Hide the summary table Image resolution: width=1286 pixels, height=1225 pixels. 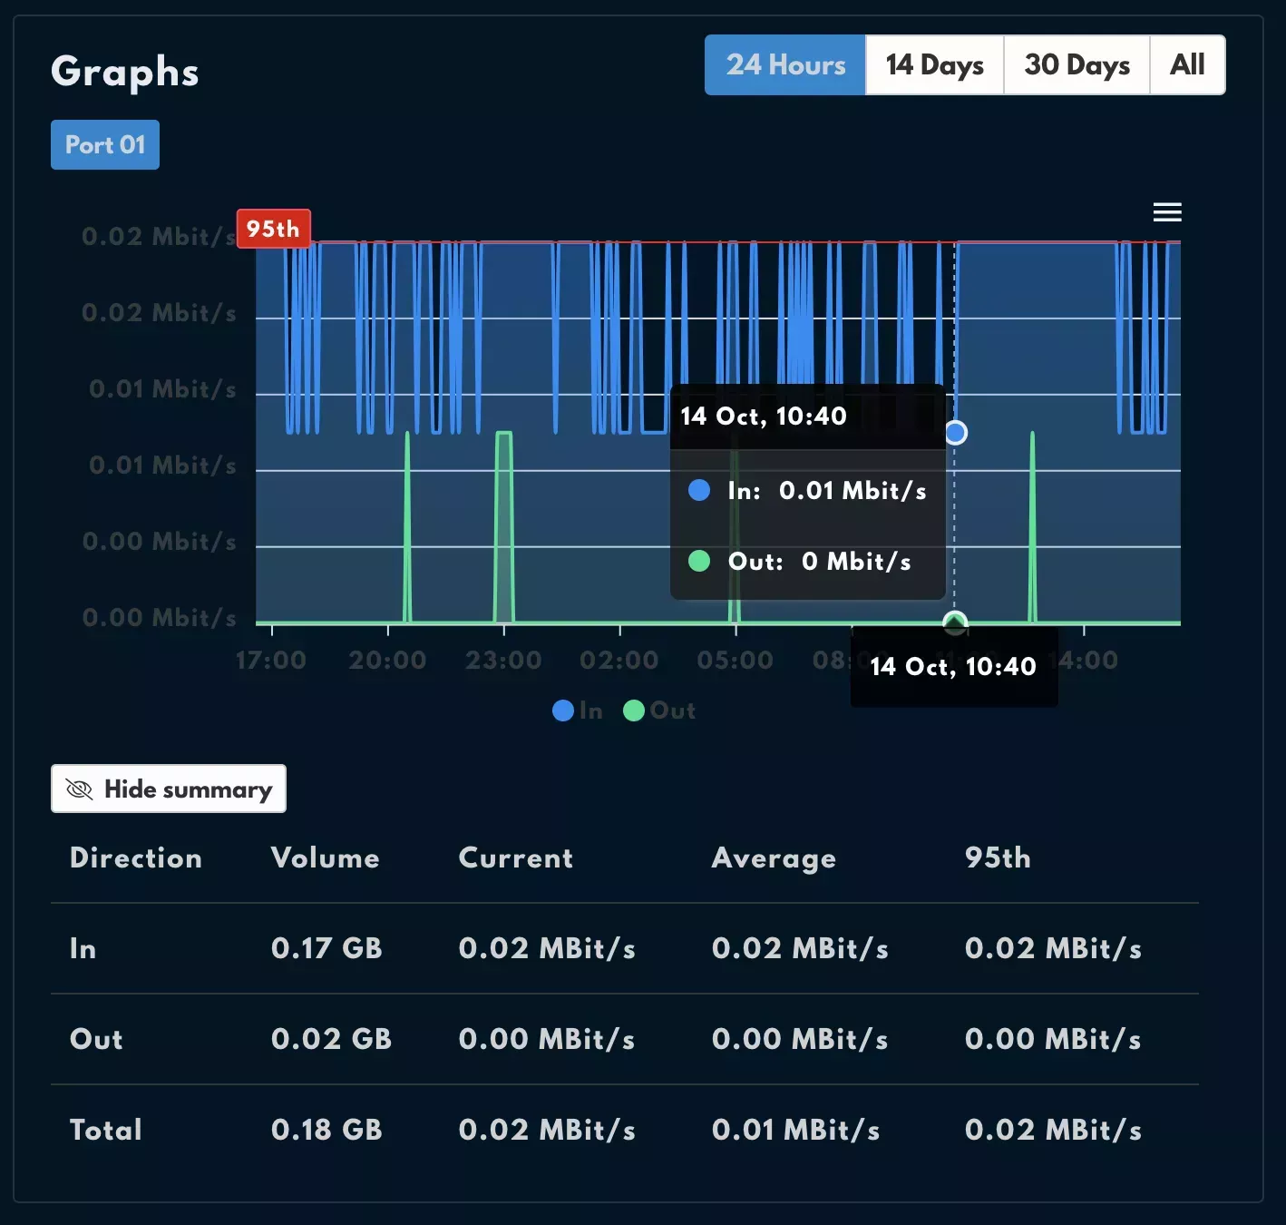(x=168, y=789)
